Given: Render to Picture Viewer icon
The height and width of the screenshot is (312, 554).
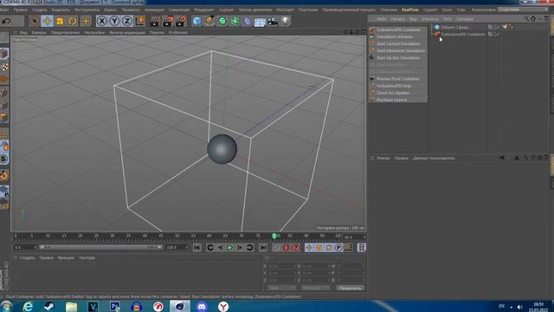Looking at the screenshot, I should (x=168, y=21).
